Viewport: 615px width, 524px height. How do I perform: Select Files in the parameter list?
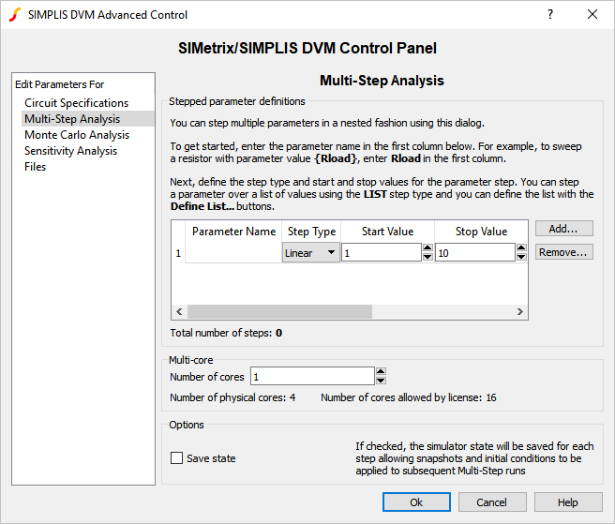pyautogui.click(x=36, y=167)
